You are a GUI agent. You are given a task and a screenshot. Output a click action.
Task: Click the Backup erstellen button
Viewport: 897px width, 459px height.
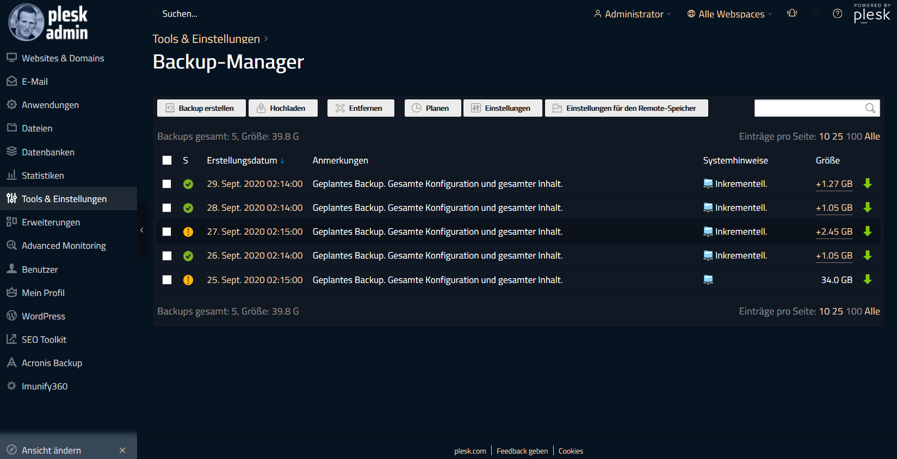tap(201, 108)
